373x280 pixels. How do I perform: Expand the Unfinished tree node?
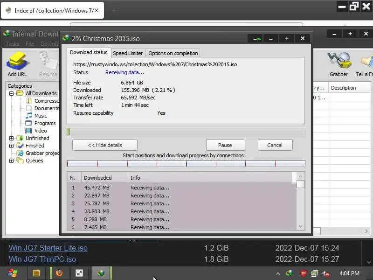point(11,138)
